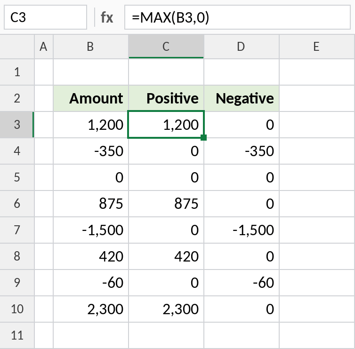
Task: Select column E header
Action: (x=317, y=47)
